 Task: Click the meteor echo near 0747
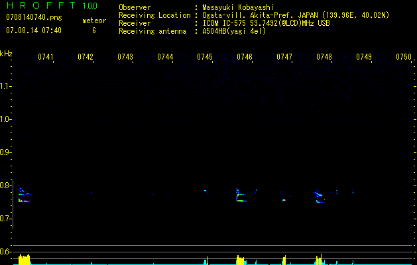coord(284,200)
